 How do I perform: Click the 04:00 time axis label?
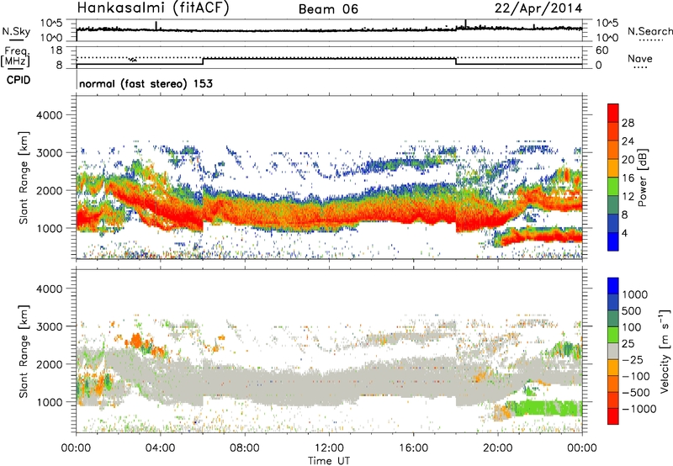(x=160, y=448)
